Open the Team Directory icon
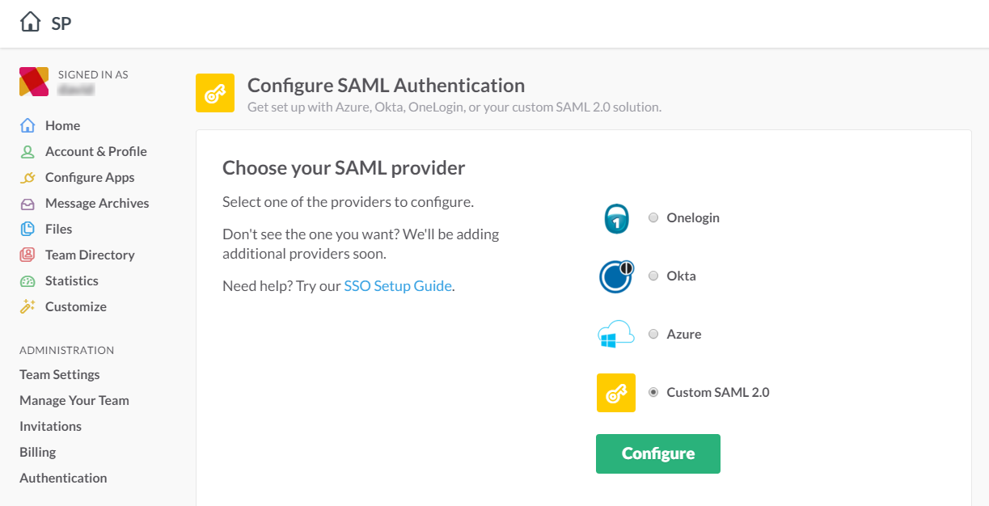This screenshot has width=989, height=506. 28,255
